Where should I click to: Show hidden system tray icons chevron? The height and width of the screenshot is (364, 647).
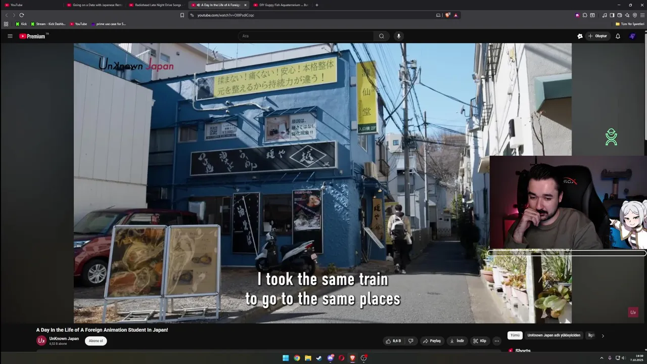(602, 358)
